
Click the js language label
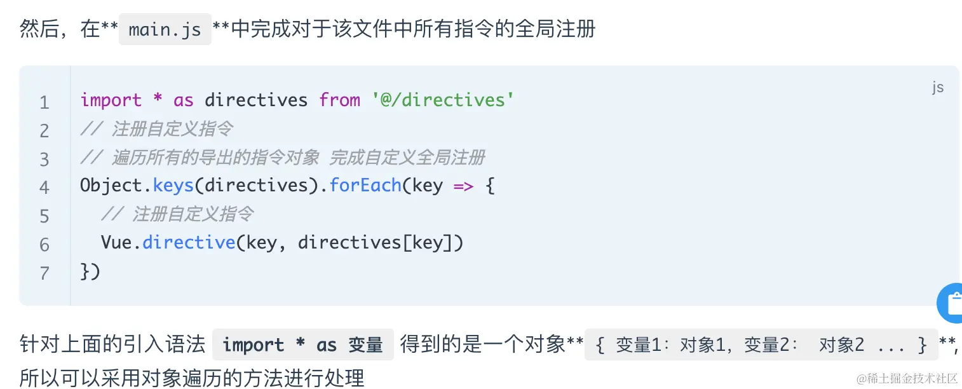pyautogui.click(x=938, y=87)
